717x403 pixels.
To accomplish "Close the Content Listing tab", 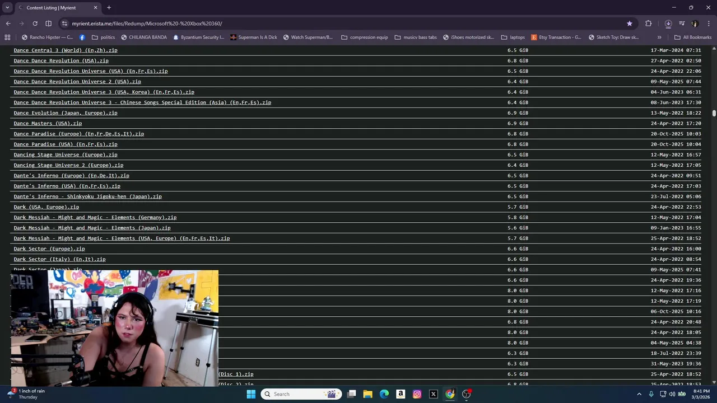I will tap(95, 8).
